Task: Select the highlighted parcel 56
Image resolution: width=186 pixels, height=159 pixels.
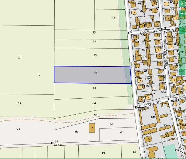Action: (x=93, y=75)
